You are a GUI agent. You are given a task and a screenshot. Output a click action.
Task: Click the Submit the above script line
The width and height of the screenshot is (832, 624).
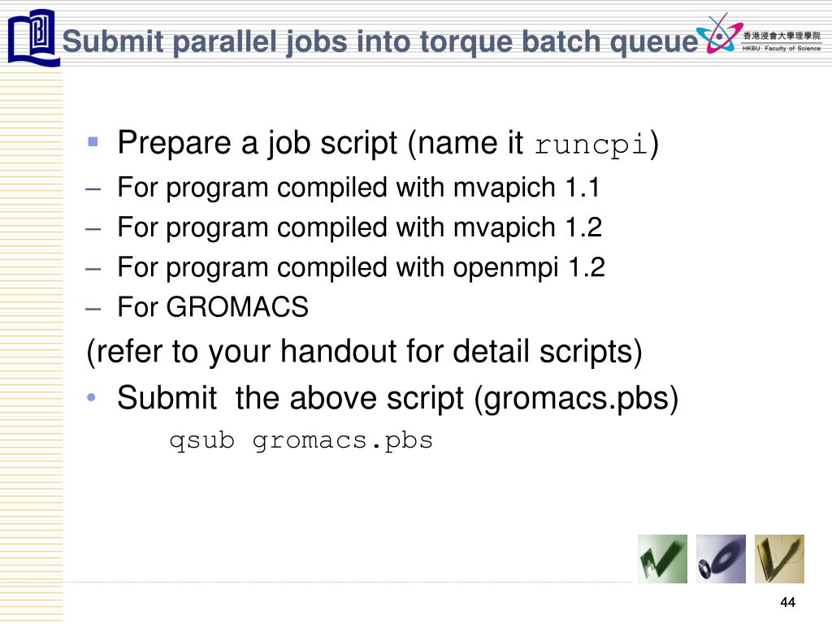click(x=397, y=398)
